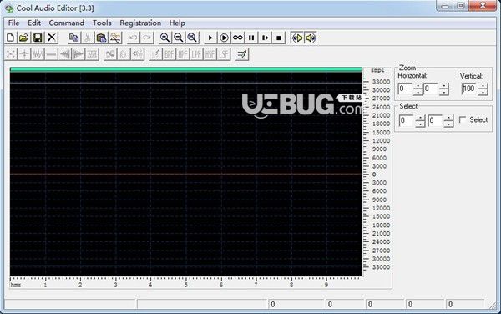This screenshot has height=314, width=501.
Task: Open an audio file via folder icon
Action: pos(24,38)
